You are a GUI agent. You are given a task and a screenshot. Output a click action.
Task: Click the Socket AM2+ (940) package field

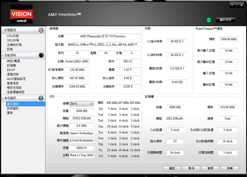pyautogui.click(x=77, y=61)
